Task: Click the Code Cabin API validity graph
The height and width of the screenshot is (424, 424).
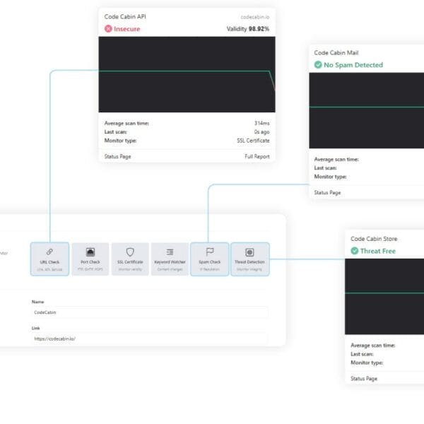Action: 187,74
